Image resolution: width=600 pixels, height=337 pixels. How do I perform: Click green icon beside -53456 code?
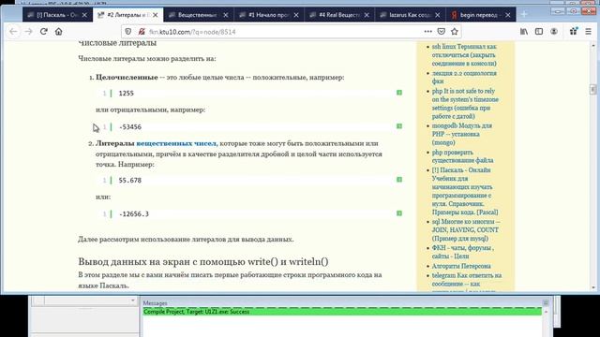pos(399,126)
